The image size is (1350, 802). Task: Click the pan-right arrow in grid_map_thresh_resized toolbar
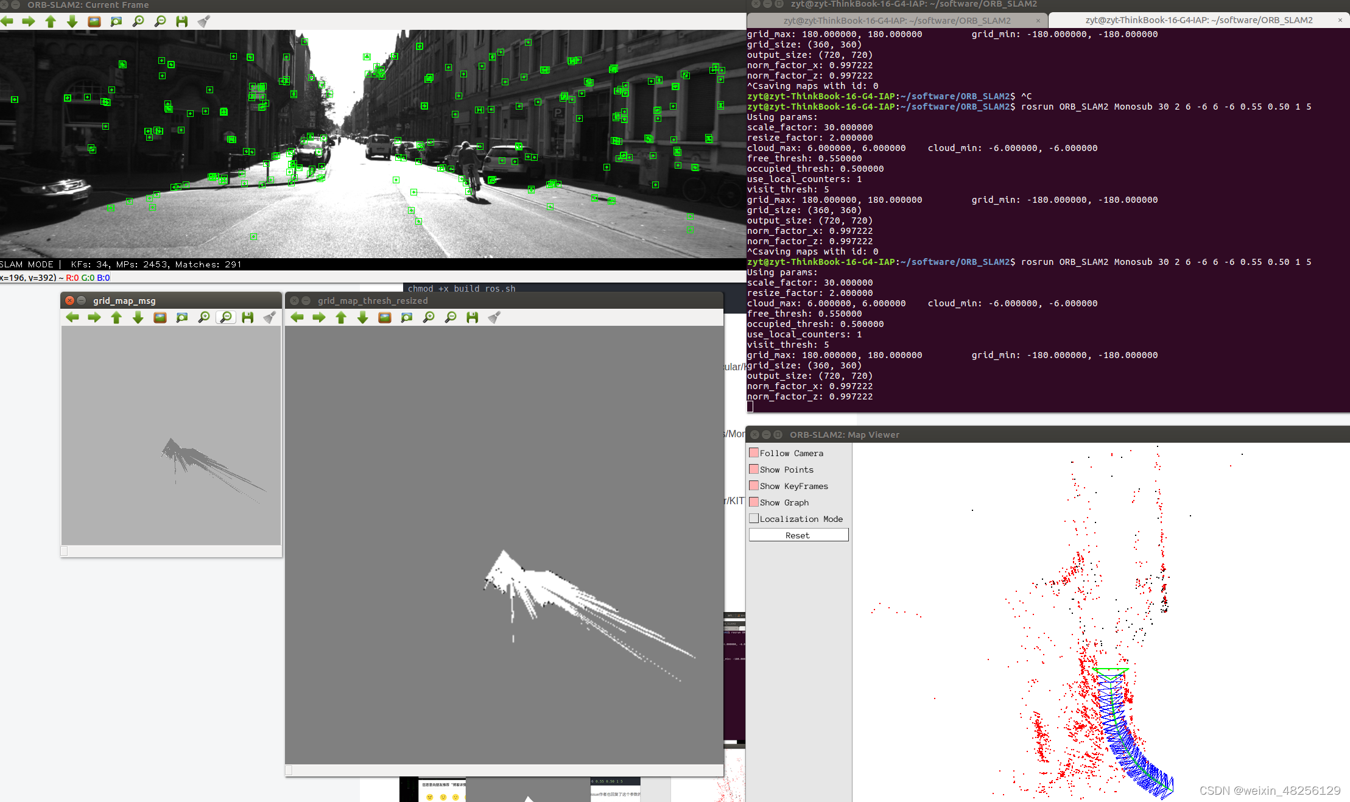319,317
